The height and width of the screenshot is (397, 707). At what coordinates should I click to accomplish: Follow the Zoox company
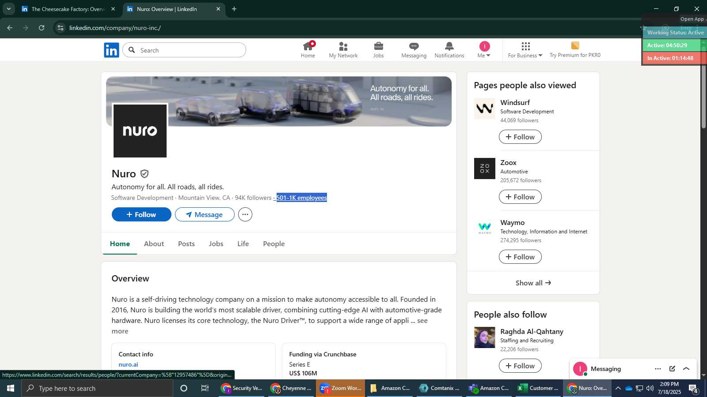pyautogui.click(x=520, y=197)
